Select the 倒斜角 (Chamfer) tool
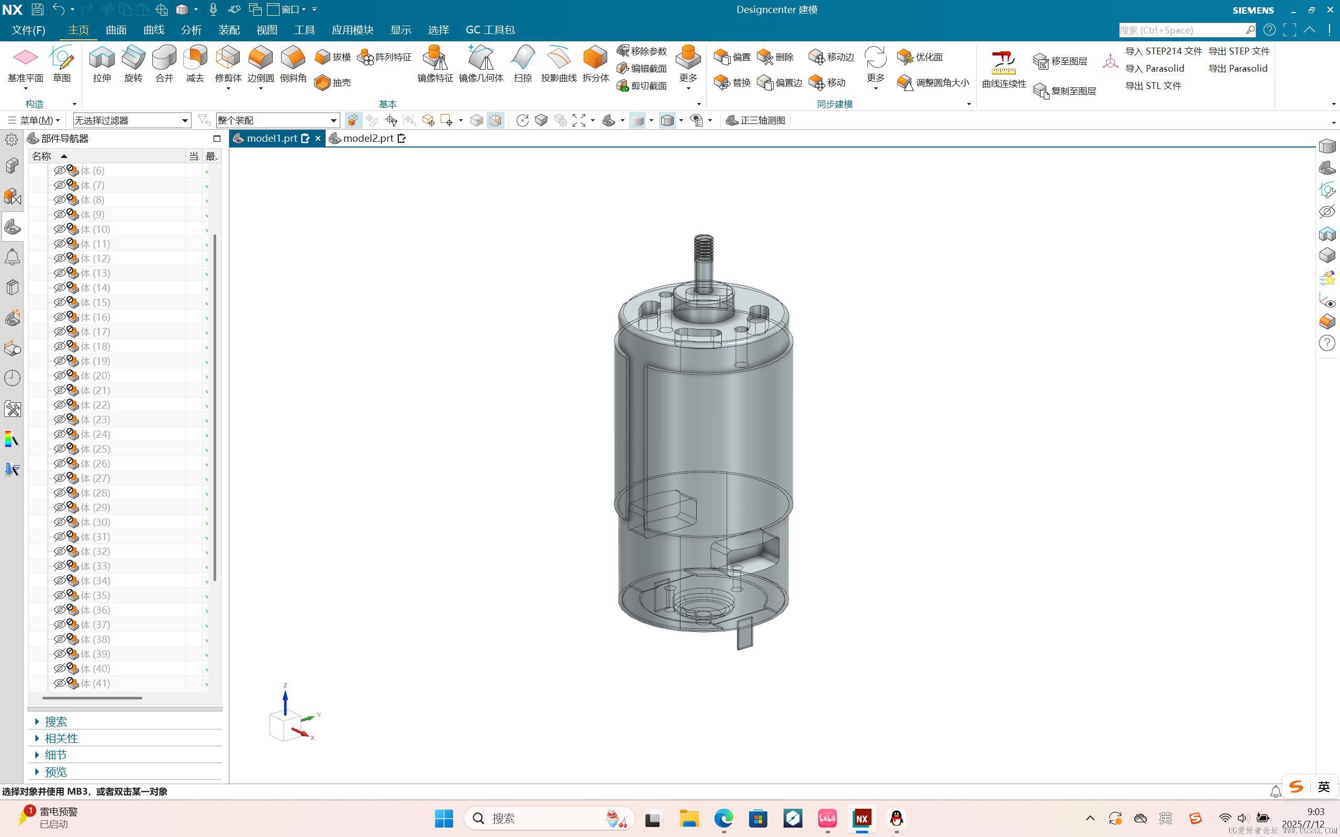This screenshot has width=1340, height=837. (293, 64)
